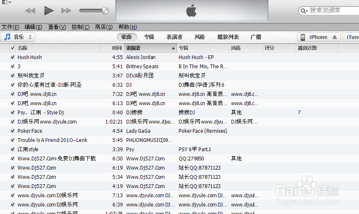Uncheck the 别叫我宝贝 song checkbox
The width and height of the screenshot is (359, 214).
[13, 75]
